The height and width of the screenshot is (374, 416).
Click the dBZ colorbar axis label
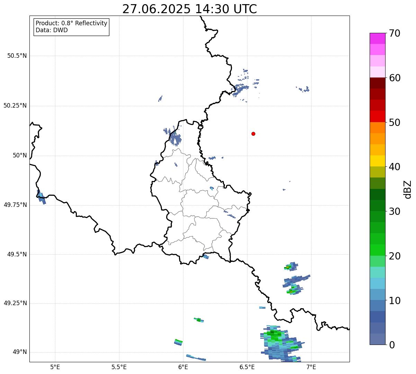(408, 189)
